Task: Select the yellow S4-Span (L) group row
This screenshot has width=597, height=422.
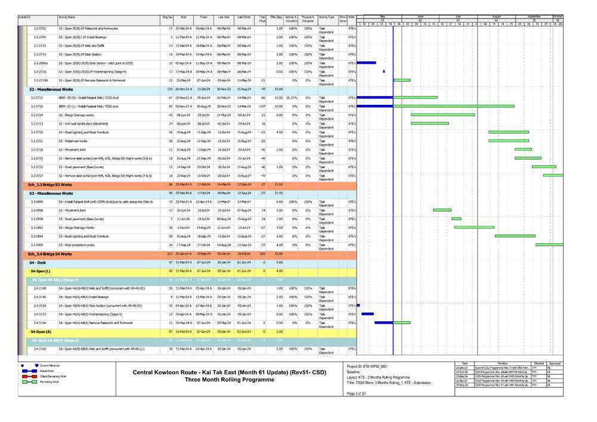Action: 42,271
